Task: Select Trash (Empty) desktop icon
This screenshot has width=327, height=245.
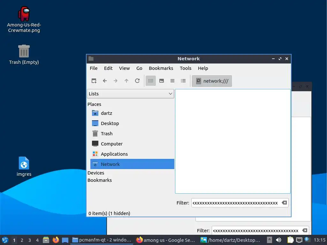Action: pos(24,55)
